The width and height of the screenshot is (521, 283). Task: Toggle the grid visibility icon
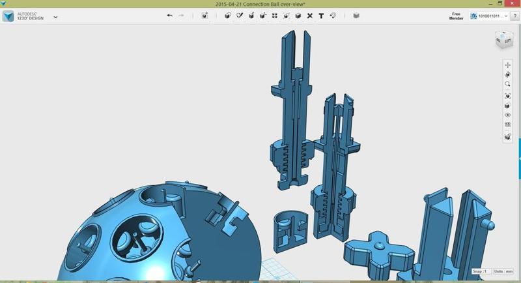pyautogui.click(x=508, y=125)
